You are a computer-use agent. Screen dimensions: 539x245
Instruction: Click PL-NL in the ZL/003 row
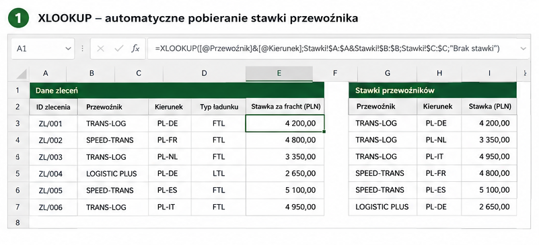click(x=170, y=157)
